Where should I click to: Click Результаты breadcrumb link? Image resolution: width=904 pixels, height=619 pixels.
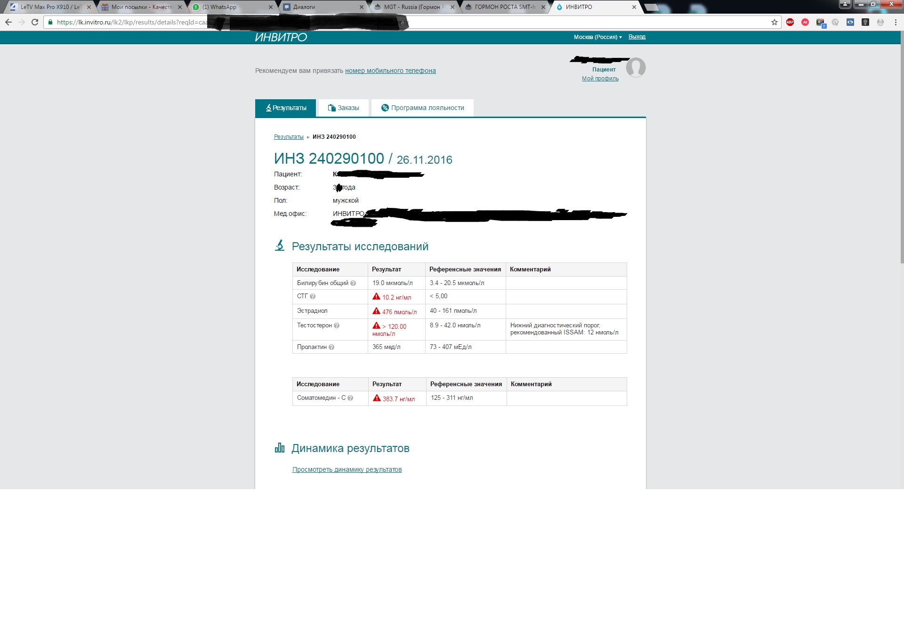point(289,137)
